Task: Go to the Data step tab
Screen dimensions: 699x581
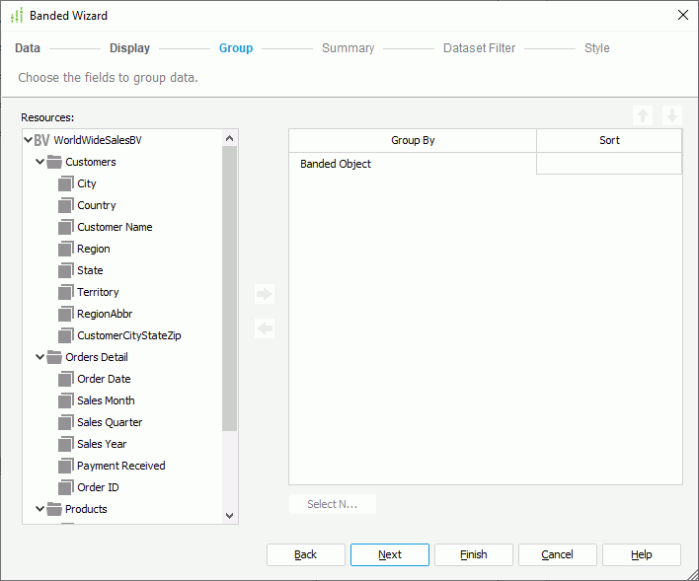Action: (28, 48)
